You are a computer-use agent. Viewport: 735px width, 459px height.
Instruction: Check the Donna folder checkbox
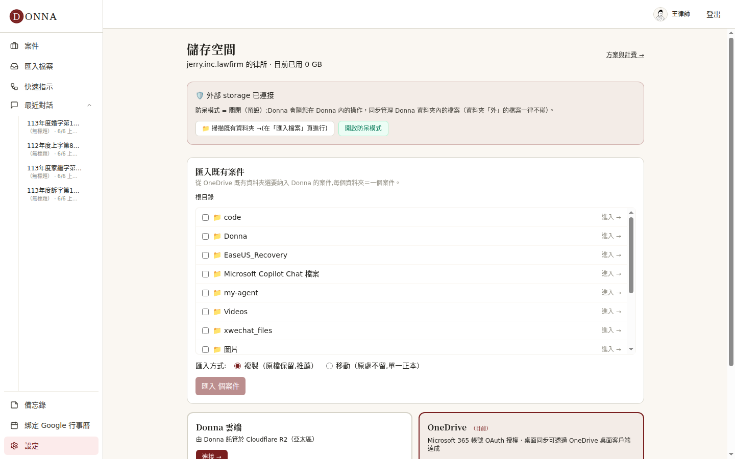205,236
